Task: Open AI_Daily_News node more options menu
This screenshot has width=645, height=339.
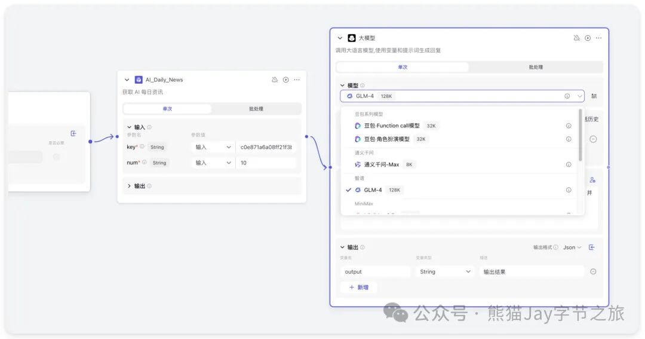Action: click(297, 80)
